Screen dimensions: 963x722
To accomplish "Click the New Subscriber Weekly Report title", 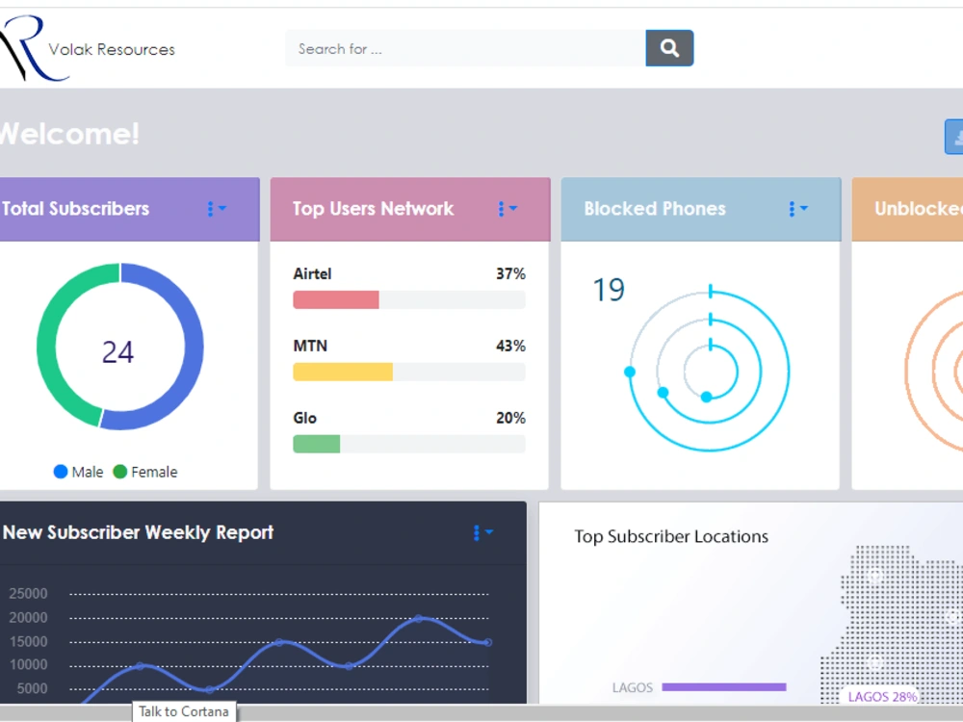I will tap(138, 532).
